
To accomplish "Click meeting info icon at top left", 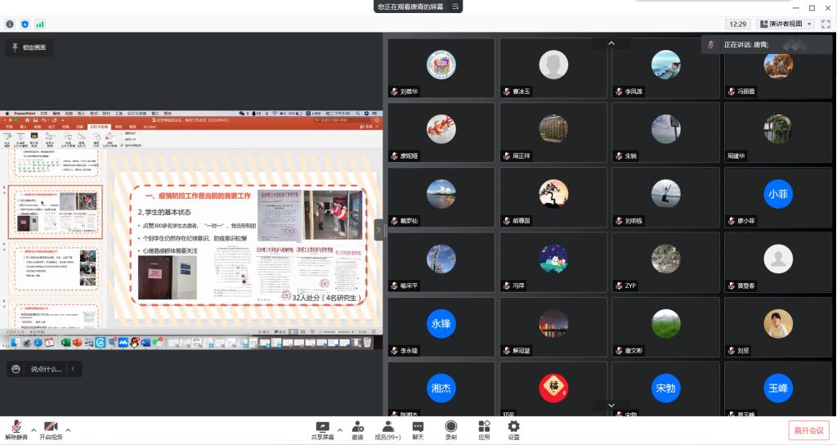I will point(10,25).
